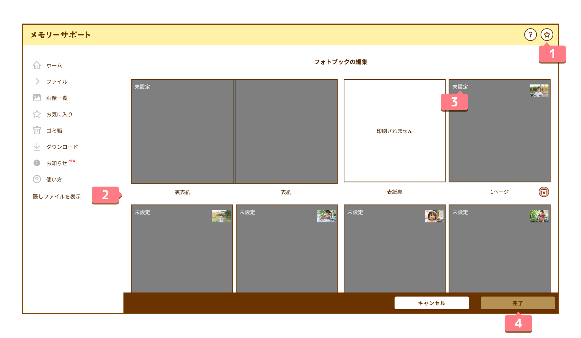Image resolution: width=581 pixels, height=338 pixels.
Task: Click the NEW badge beside お知らせ
Action: (72, 161)
